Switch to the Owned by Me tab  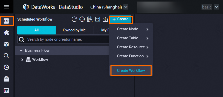[74, 30]
